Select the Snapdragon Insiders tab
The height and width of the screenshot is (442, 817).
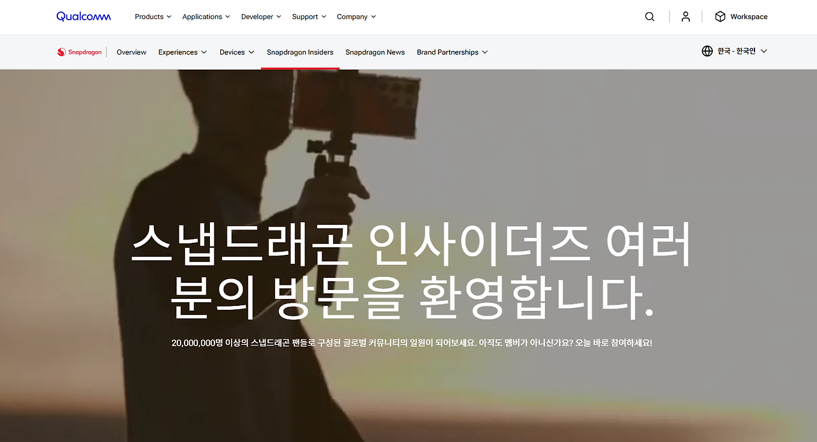300,52
